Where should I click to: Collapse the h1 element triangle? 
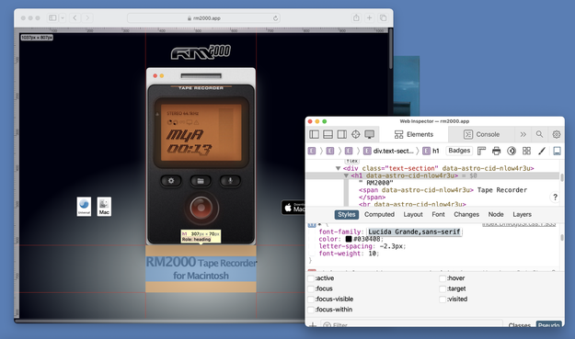(x=346, y=175)
